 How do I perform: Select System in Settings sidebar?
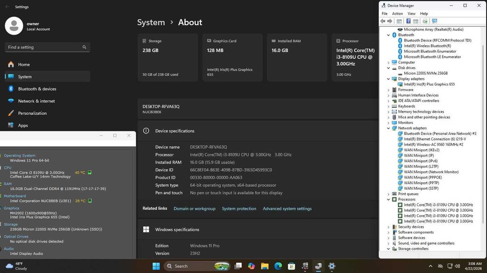coord(48,76)
